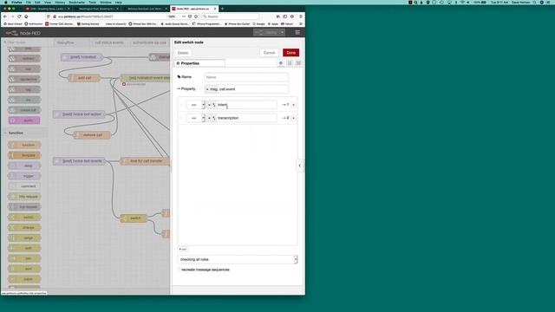Select the template node in palette
555x312 pixels.
click(x=24, y=155)
